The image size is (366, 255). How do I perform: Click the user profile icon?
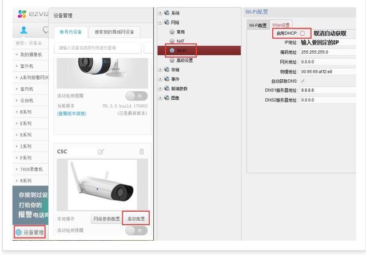(23, 30)
